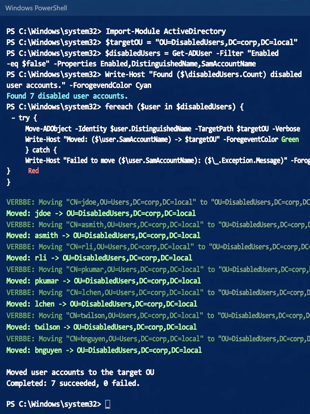
Task: Click "Moved: lchen" output line
Action: pyautogui.click(x=102, y=304)
